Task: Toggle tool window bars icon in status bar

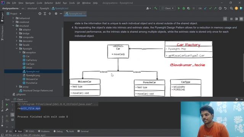Action: point(2,135)
